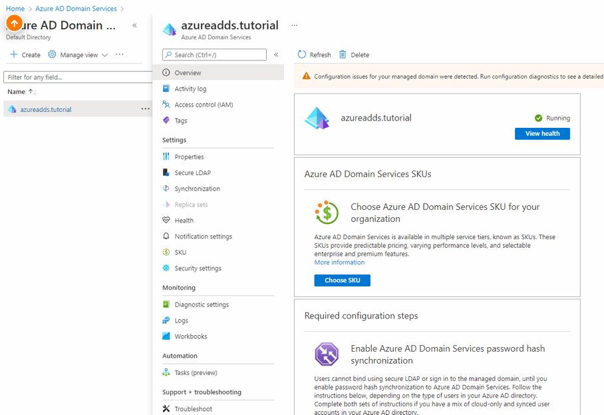The image size is (604, 415).
Task: Click the Security settings gear icon
Action: [x=166, y=268]
